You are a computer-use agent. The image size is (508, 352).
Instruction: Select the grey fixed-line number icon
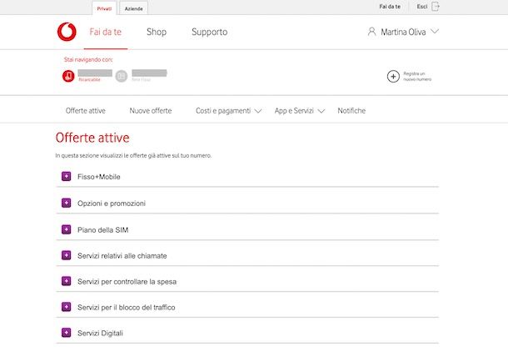122,76
